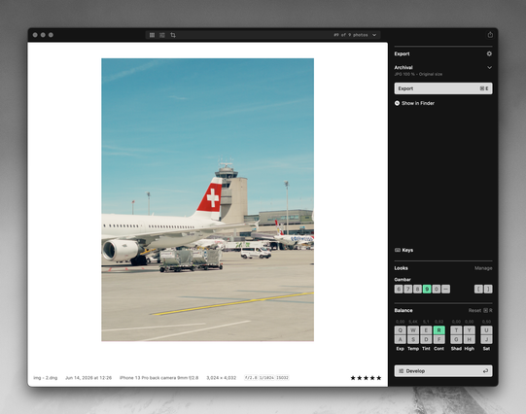The image size is (526, 414).
Task: Click the f/2.8 aperture badge
Action: click(x=251, y=378)
